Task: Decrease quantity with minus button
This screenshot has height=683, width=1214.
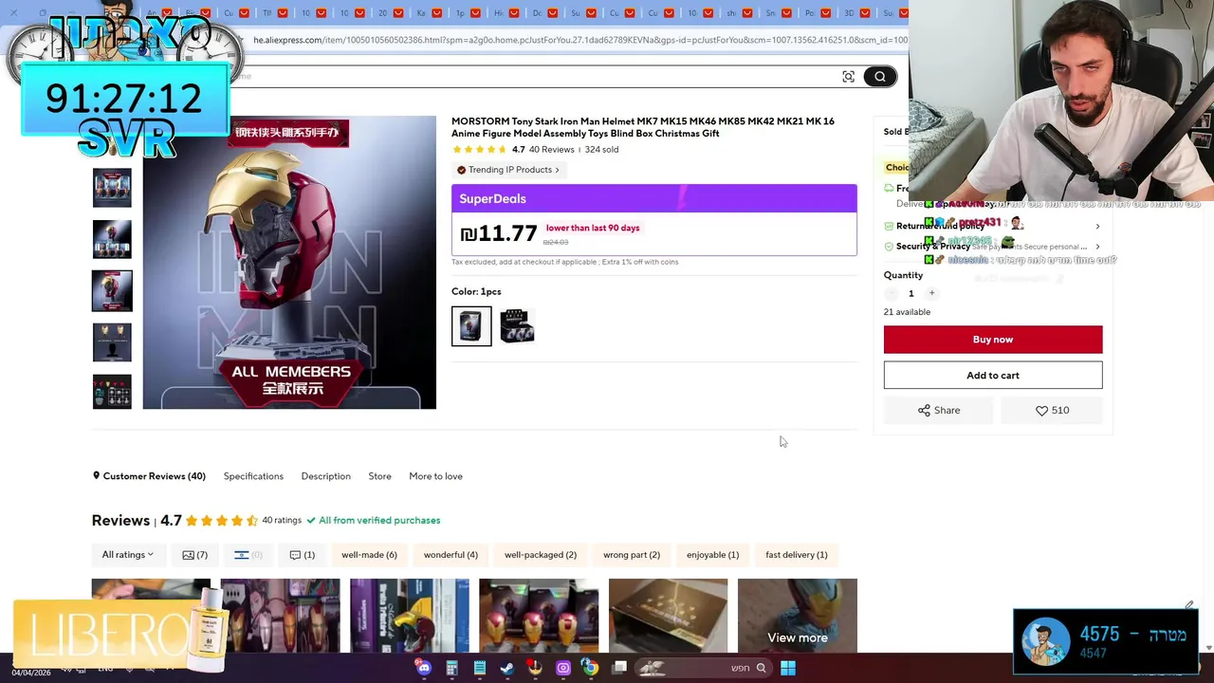Action: (891, 294)
